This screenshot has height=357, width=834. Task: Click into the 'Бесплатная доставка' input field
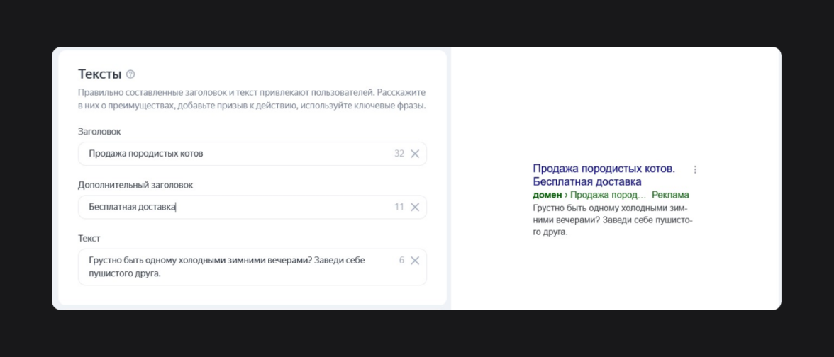[x=234, y=207]
